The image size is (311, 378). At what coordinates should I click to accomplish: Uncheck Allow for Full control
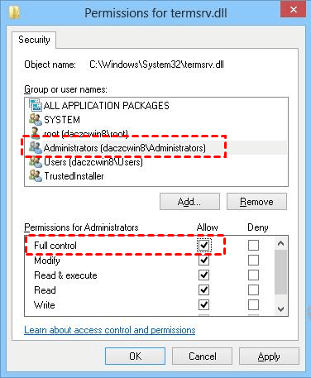tap(203, 245)
